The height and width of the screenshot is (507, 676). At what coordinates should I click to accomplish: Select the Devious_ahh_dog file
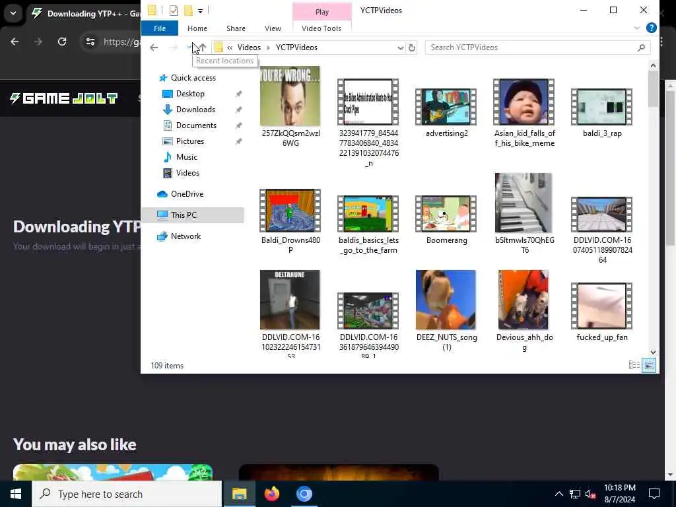[524, 300]
